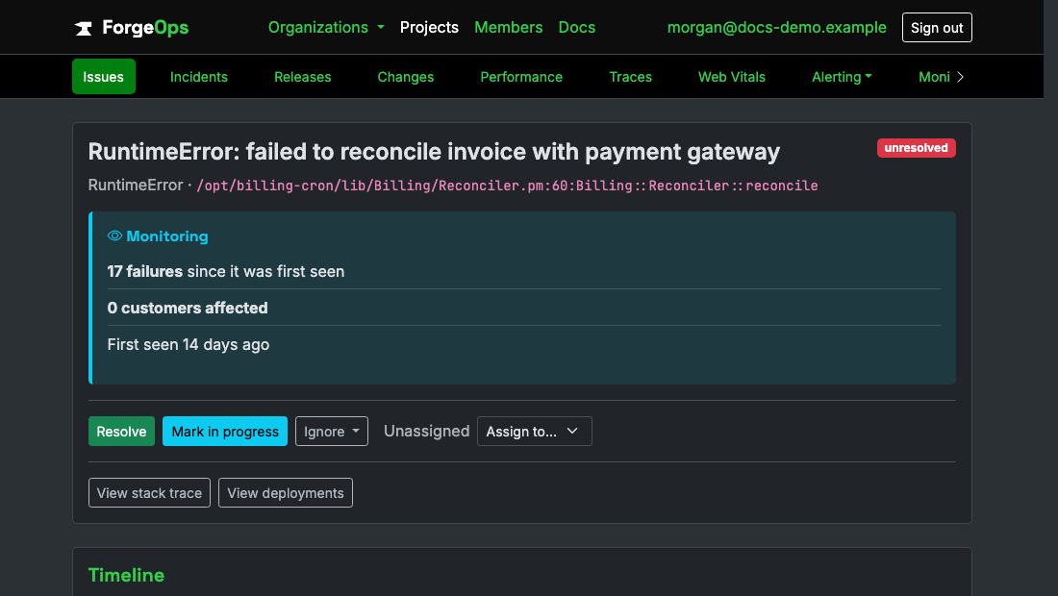Click the Reconciler.pm file path text

pyautogui.click(x=507, y=186)
